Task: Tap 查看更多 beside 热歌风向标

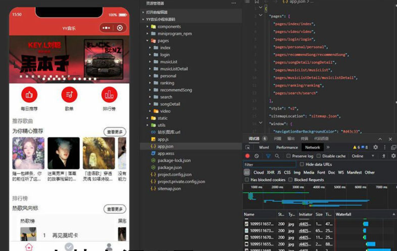Action: pyautogui.click(x=115, y=209)
